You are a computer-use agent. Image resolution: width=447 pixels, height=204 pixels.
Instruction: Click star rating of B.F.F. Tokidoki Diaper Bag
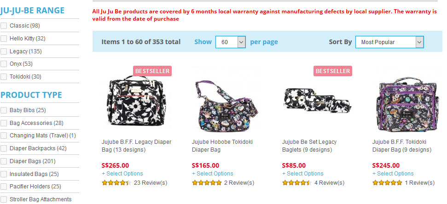click(x=387, y=183)
